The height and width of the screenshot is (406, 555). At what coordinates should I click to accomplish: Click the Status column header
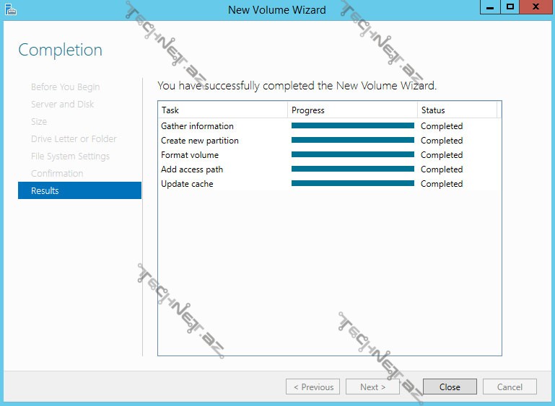pyautogui.click(x=456, y=110)
